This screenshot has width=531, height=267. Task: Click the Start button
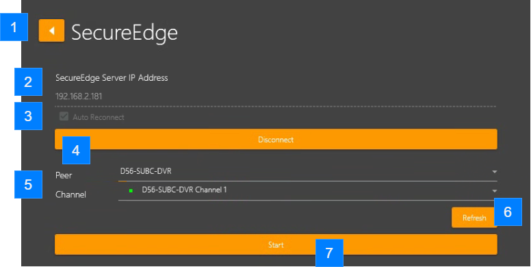tap(276, 244)
